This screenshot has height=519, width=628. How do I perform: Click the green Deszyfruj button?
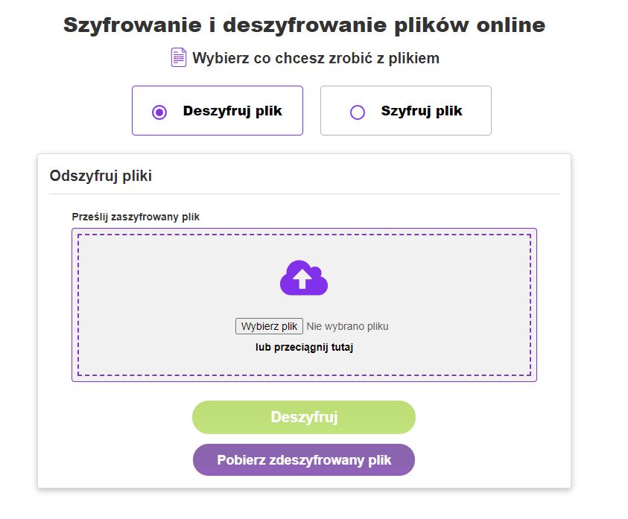304,417
